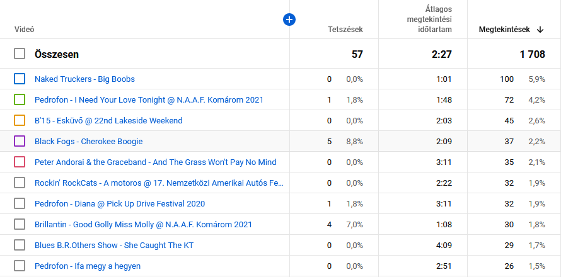Viewport: 561px width, 277px height.
Task: Toggle the Naked Truckers - Big Boobs checkbox
Action: click(x=20, y=79)
